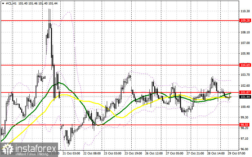The width and height of the screenshot is (252, 157).
Task: Click the 102.60 price scale value
Action: [245, 85]
